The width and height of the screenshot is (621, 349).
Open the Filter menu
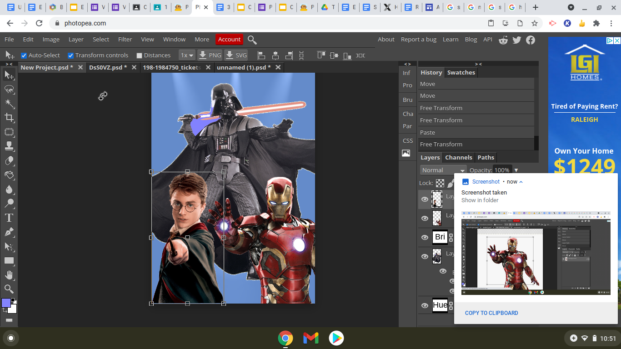pyautogui.click(x=125, y=40)
